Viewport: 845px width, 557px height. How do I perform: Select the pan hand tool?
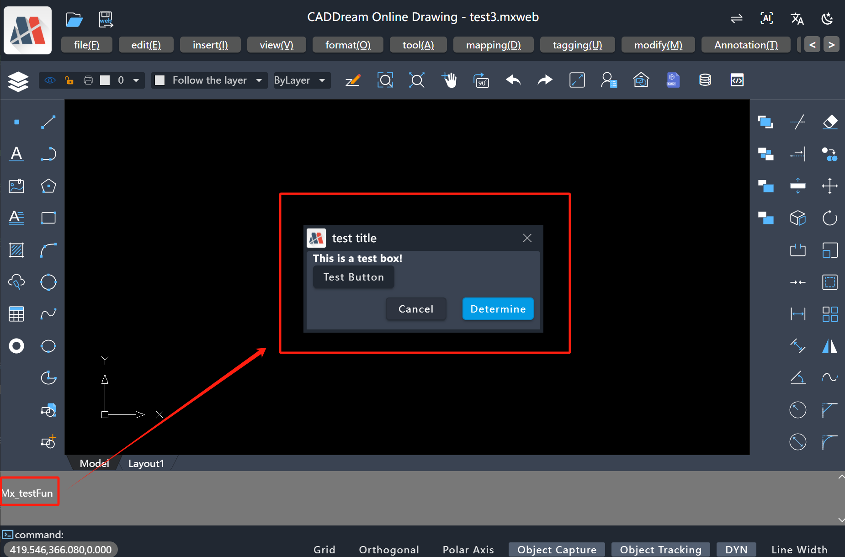pyautogui.click(x=449, y=80)
